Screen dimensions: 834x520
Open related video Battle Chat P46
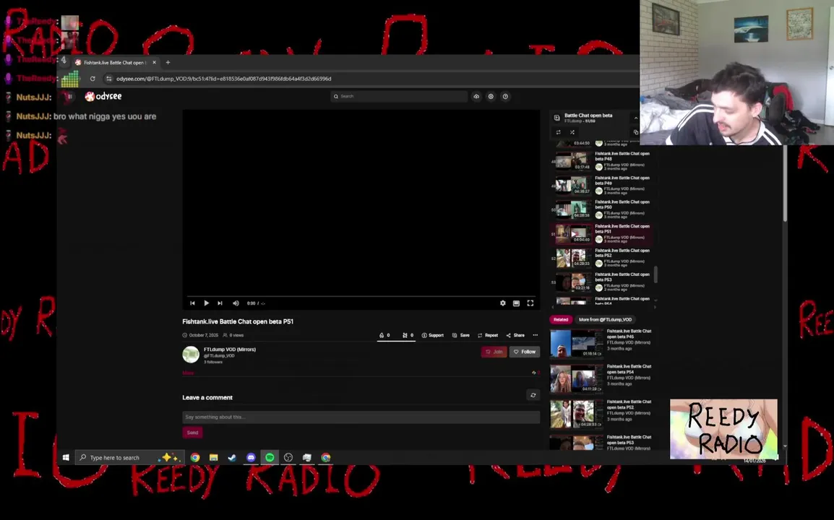coord(603,343)
